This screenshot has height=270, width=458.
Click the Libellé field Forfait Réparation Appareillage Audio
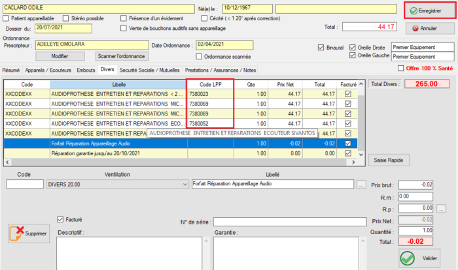[x=273, y=184]
